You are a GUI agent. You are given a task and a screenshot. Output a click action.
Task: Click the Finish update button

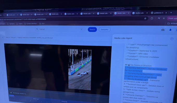tap(172, 18)
